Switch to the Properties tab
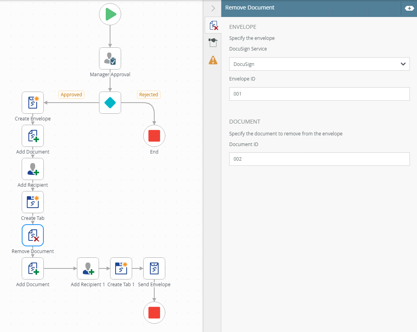The width and height of the screenshot is (417, 332). click(x=213, y=43)
